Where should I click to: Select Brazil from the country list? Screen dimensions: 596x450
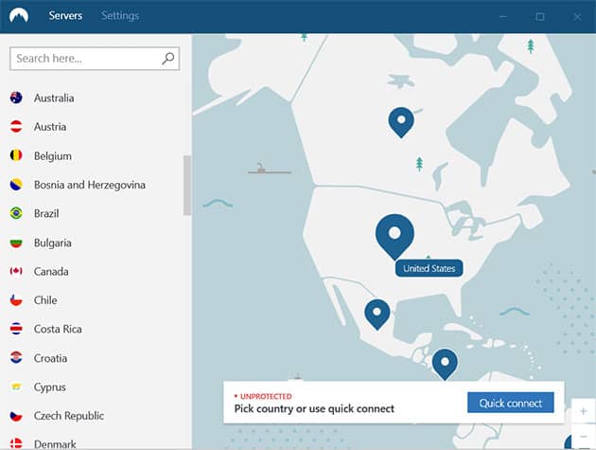[x=46, y=213]
